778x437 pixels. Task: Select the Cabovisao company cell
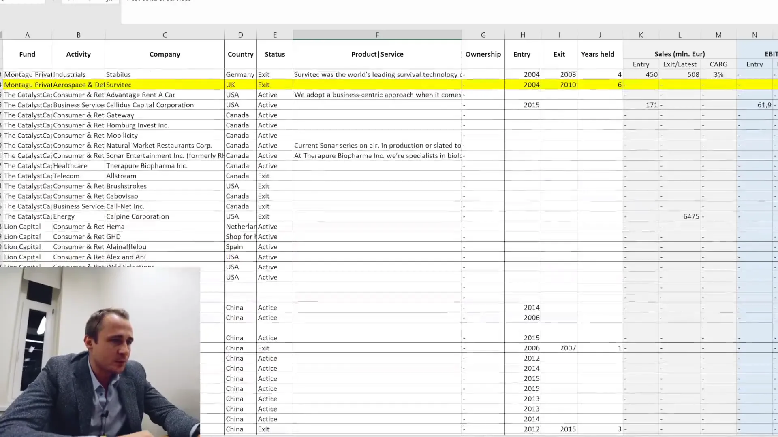pos(165,196)
